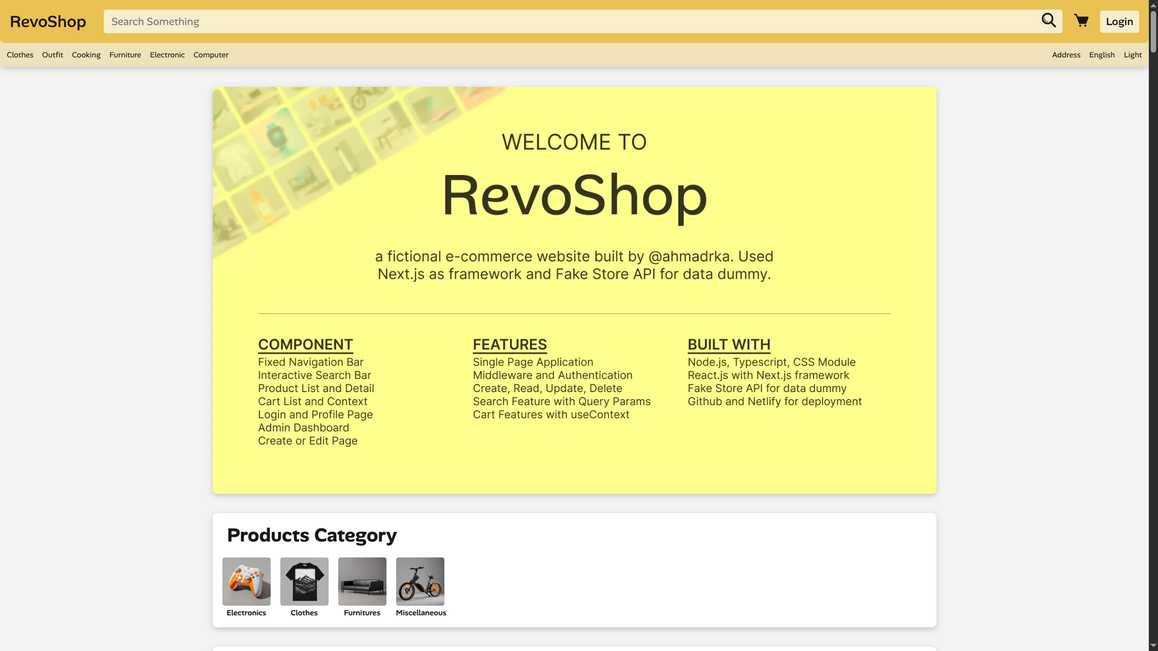Click the page vertical scrollbar thumb

[x=1153, y=31]
